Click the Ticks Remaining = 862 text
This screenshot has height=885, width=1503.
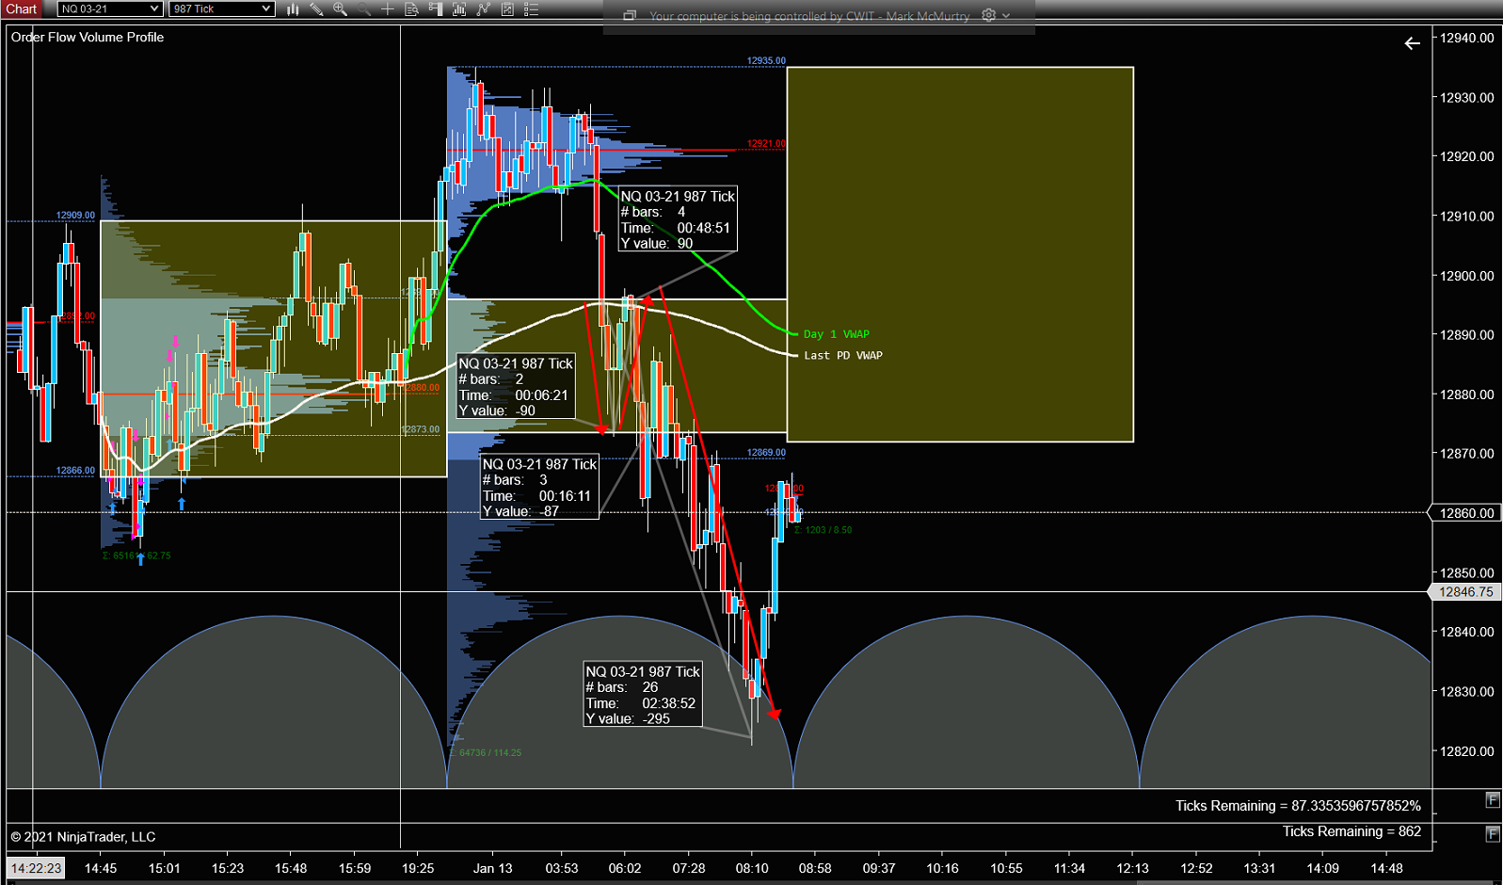[1351, 831]
